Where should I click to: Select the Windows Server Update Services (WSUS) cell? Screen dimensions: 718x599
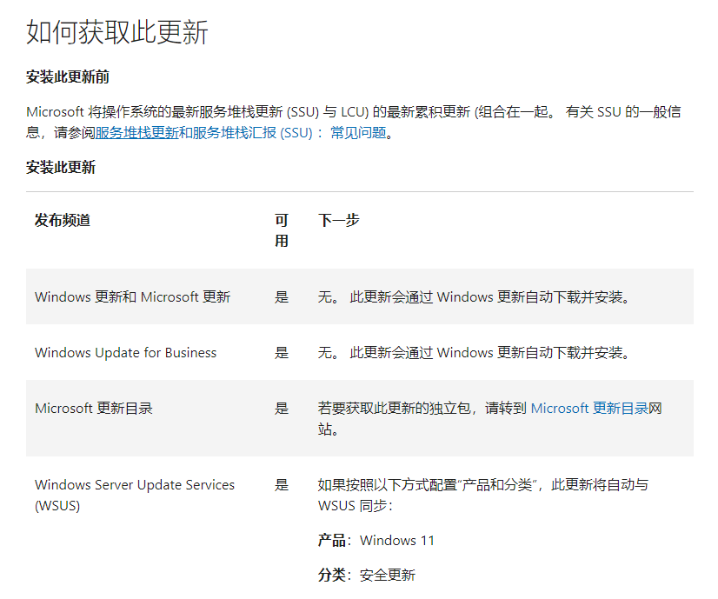[x=135, y=495]
